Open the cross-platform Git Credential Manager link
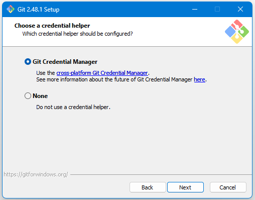255x200 pixels. tap(102, 73)
